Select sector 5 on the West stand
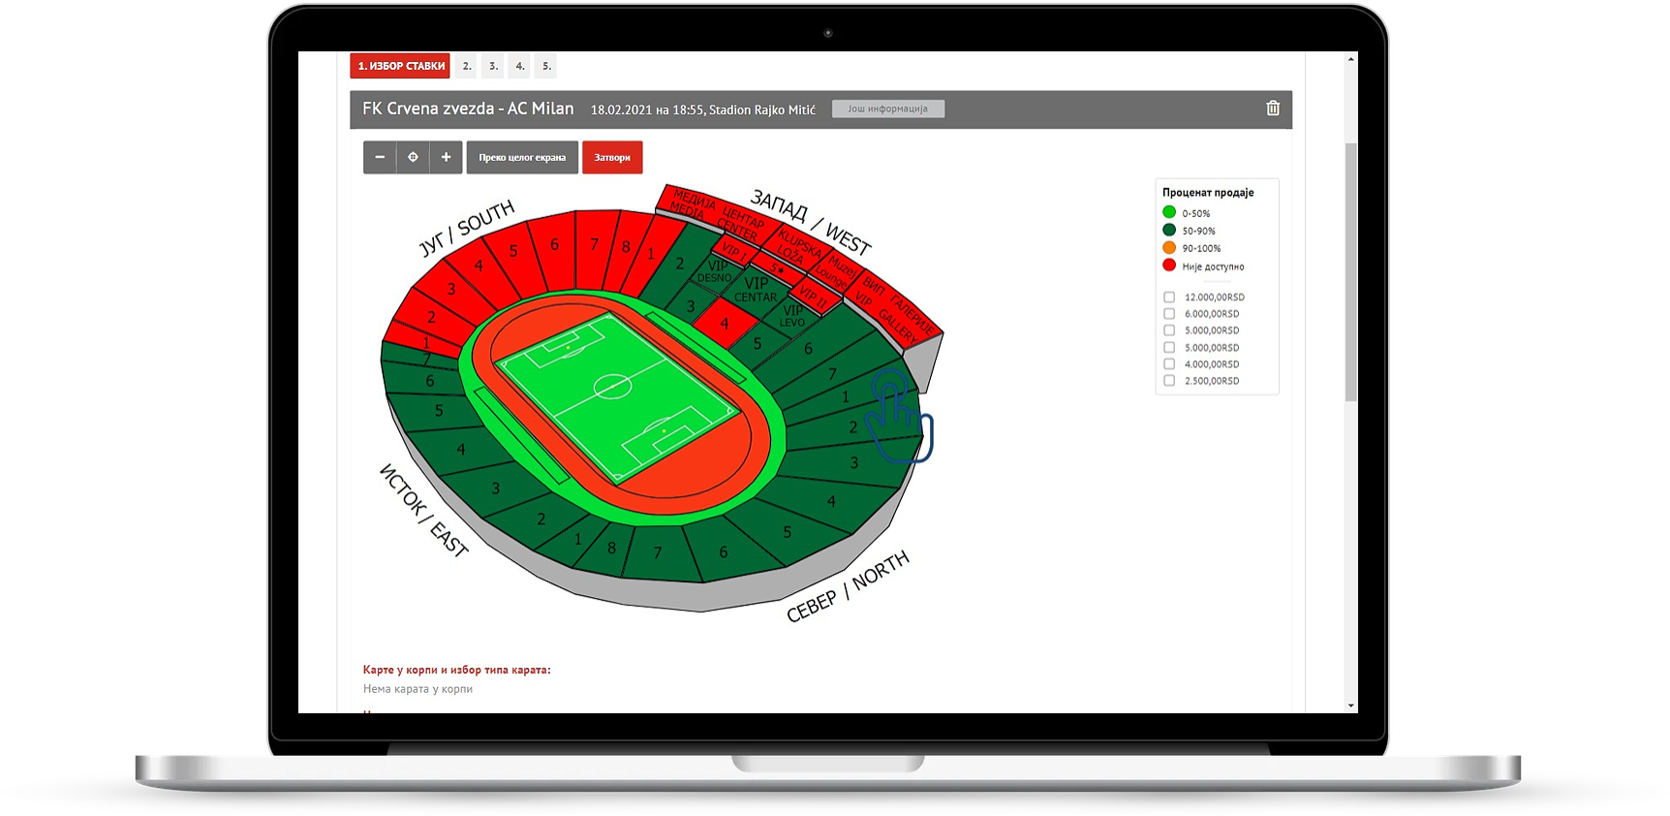The height and width of the screenshot is (816, 1670). [x=758, y=343]
